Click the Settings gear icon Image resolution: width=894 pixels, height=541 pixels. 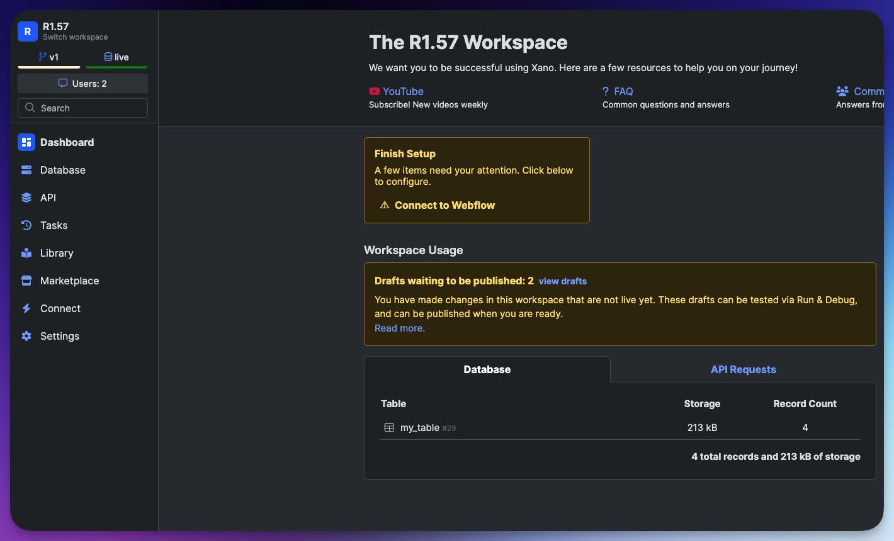point(26,336)
